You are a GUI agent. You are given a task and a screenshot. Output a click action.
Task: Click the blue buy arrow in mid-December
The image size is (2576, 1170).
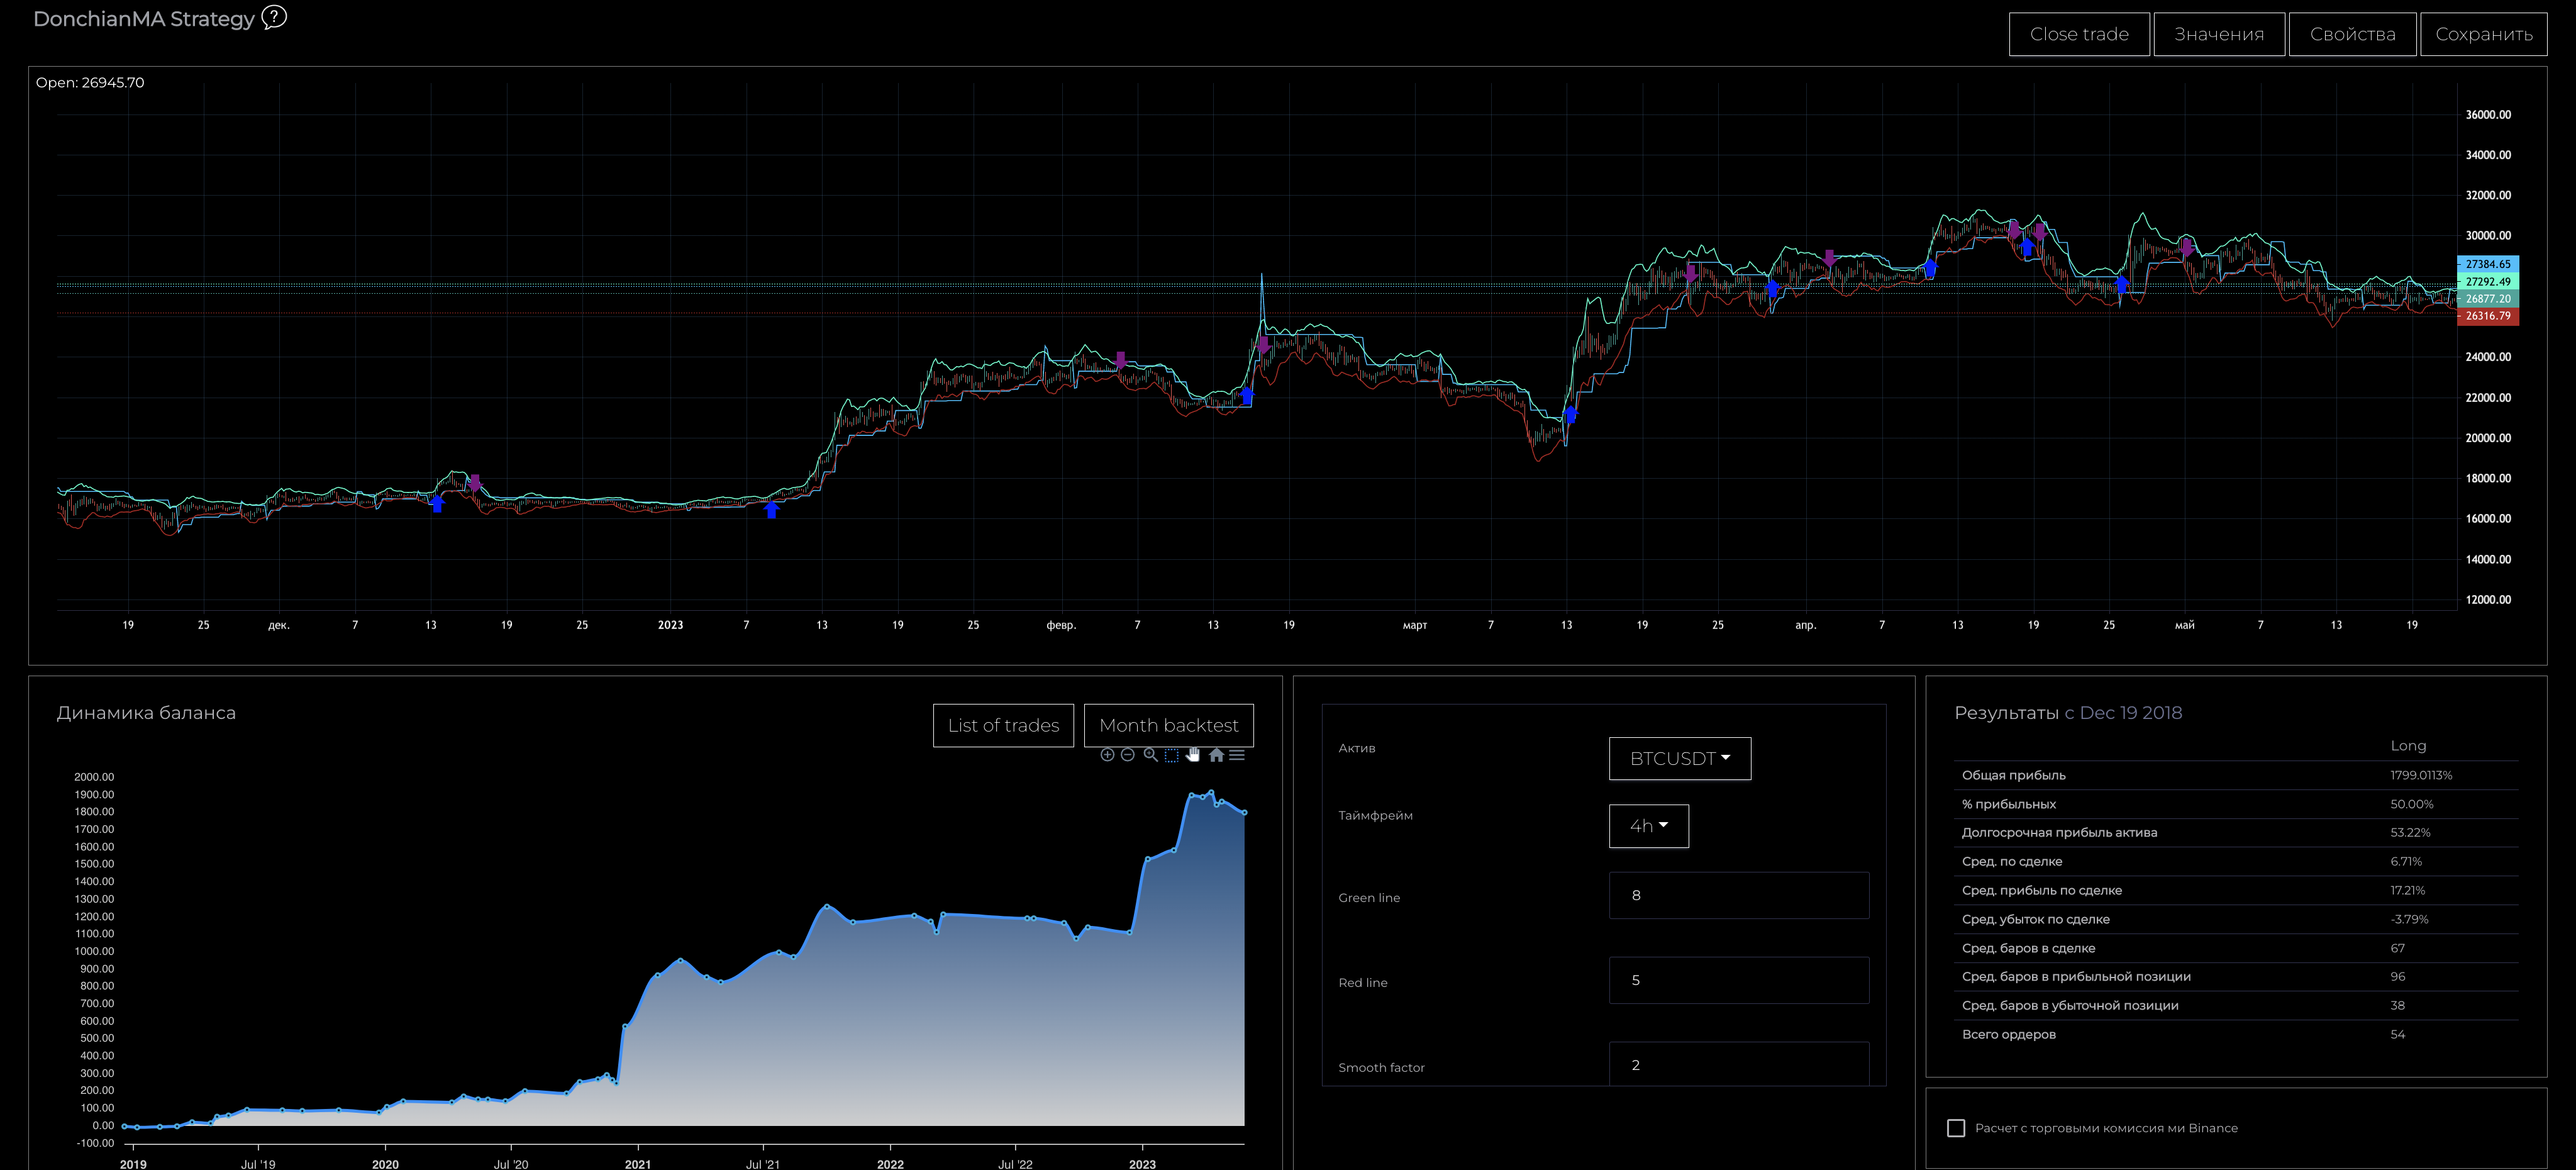pyautogui.click(x=437, y=504)
